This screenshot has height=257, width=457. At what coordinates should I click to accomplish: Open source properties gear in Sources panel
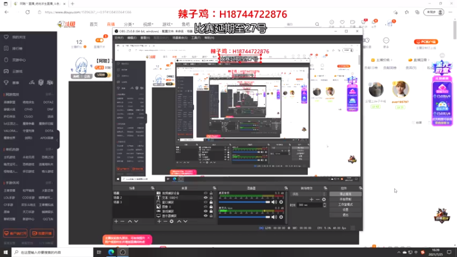click(172, 222)
